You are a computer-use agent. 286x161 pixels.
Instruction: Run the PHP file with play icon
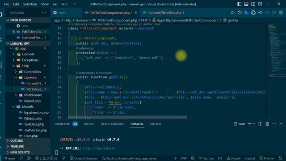tap(232, 13)
